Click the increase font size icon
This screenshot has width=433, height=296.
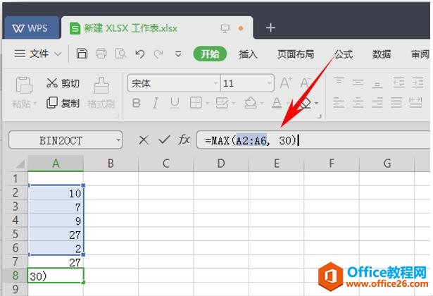pos(286,83)
